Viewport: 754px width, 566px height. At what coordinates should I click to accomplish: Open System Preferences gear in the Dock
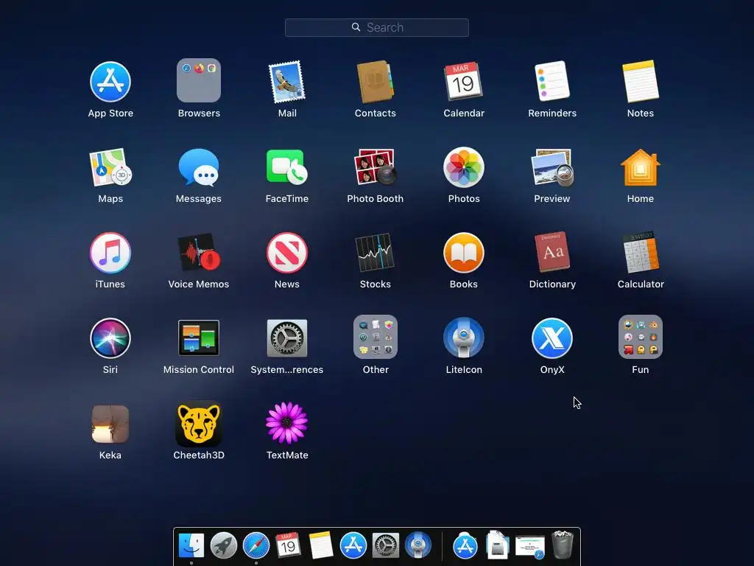386,546
